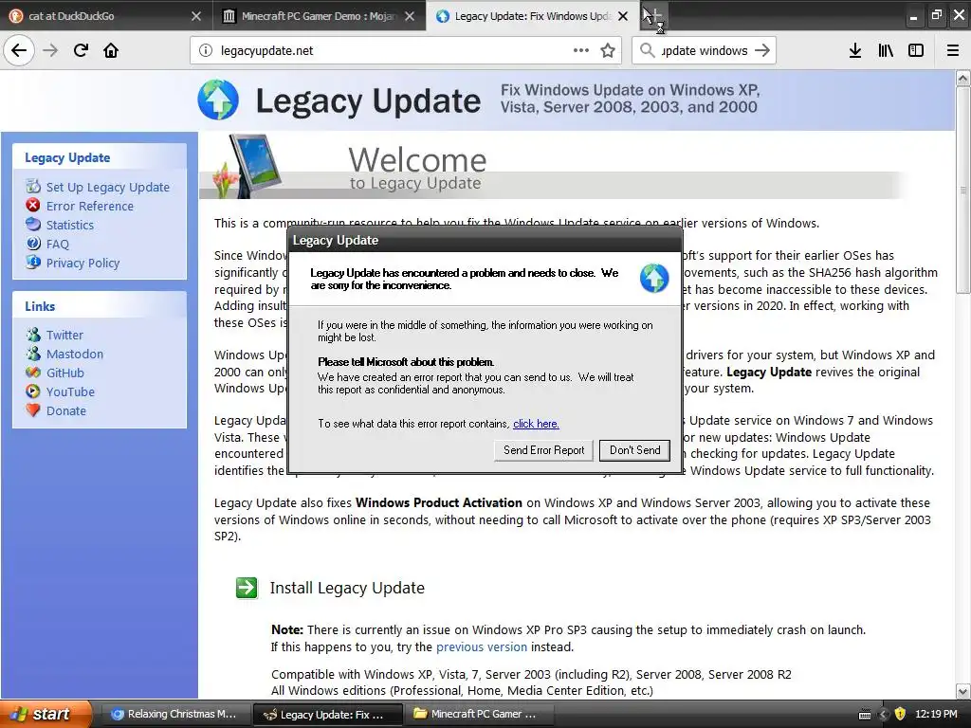
Task: Close the Legacy Update tab
Action: (x=623, y=16)
